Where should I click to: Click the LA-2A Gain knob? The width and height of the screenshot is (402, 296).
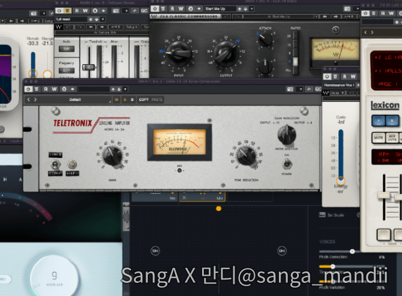112,155
